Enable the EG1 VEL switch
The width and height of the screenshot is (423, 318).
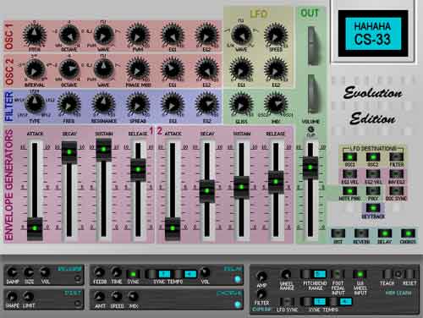click(349, 174)
